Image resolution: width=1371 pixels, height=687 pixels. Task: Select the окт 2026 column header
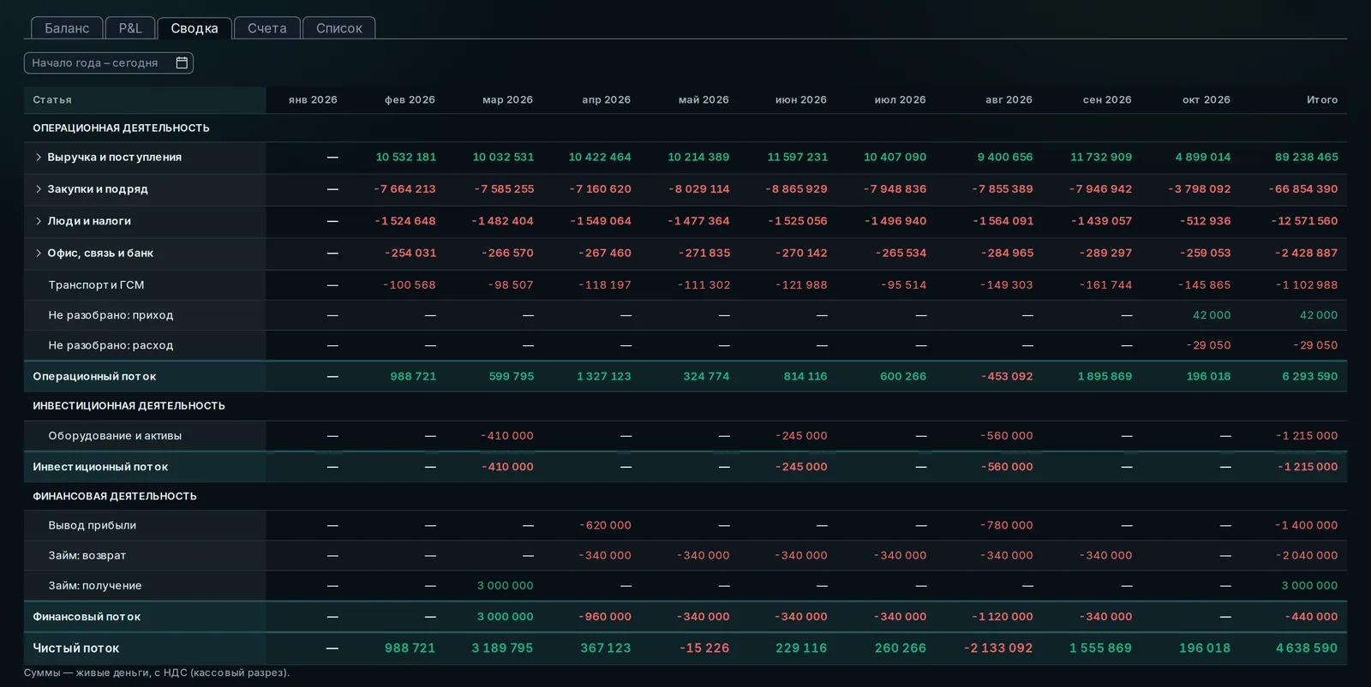pos(1206,100)
